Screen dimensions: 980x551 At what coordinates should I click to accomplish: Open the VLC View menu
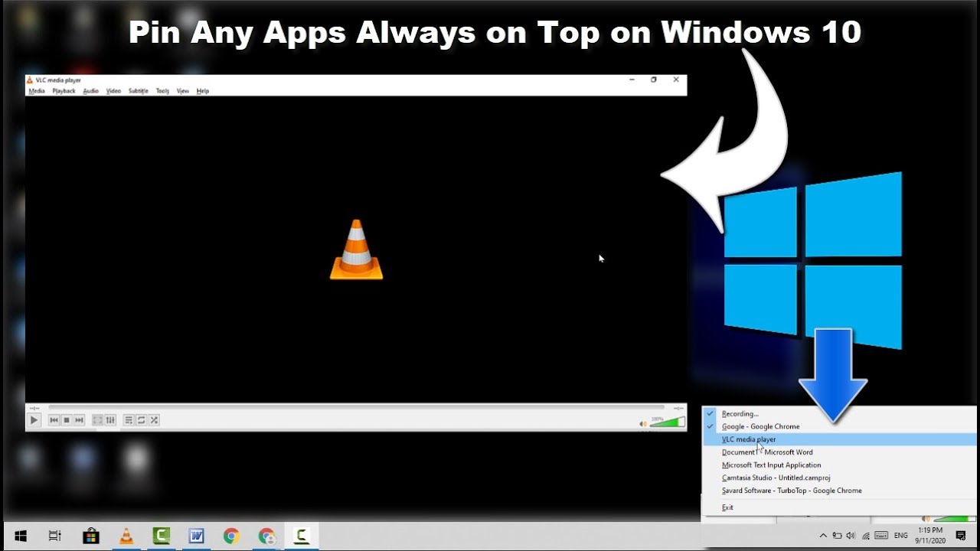click(183, 91)
